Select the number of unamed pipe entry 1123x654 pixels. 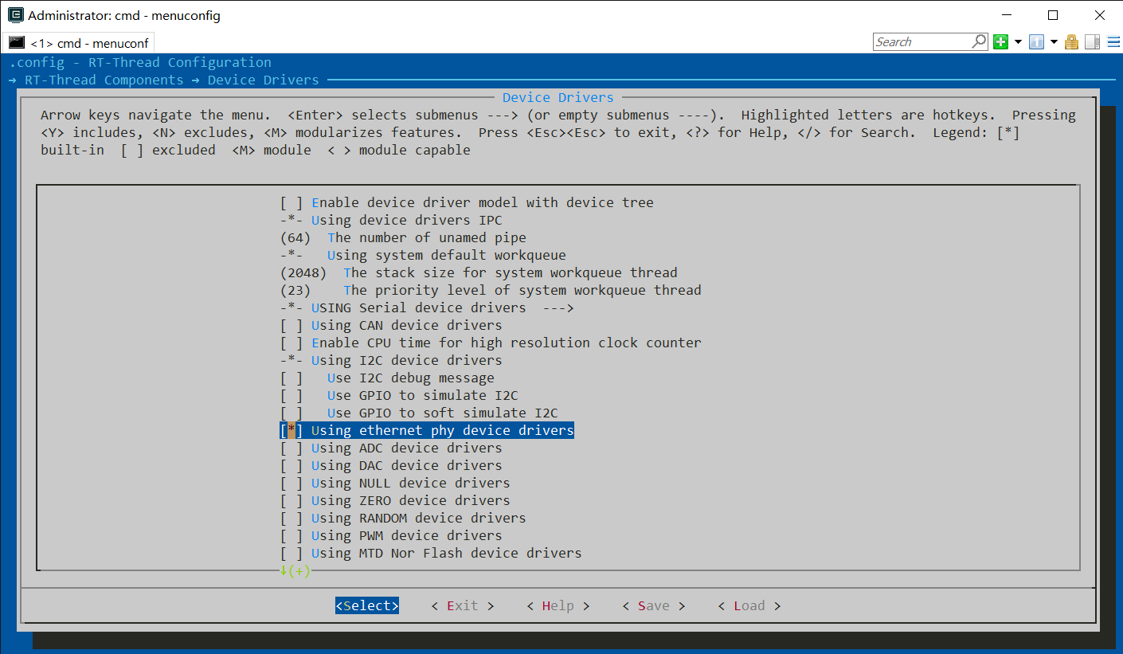click(403, 237)
